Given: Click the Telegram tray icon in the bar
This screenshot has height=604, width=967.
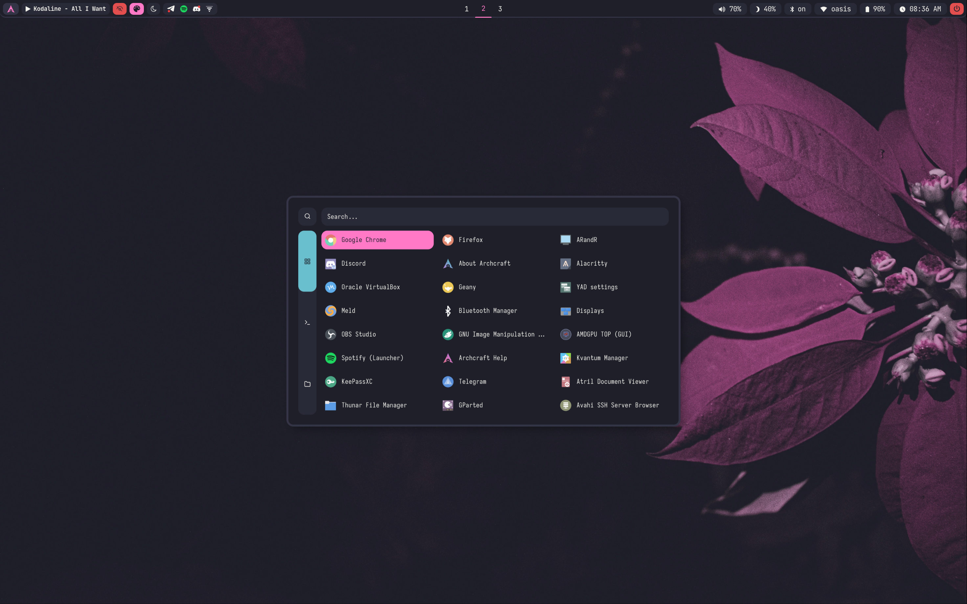Looking at the screenshot, I should pos(170,9).
